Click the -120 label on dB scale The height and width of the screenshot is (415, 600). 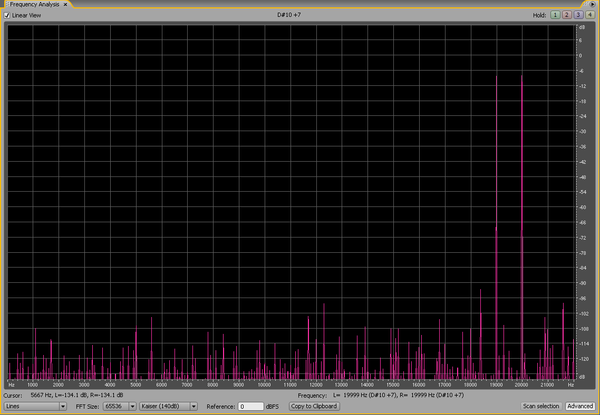click(584, 359)
